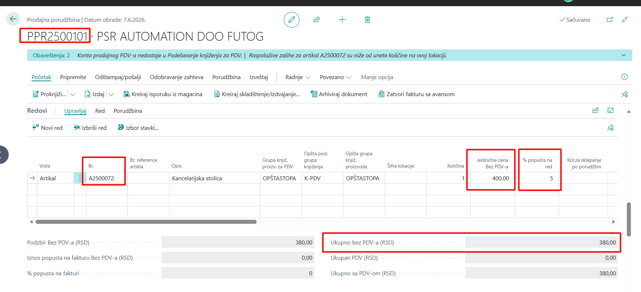
Task: Click the Jedinična cena cell 400,00
Action: pos(493,178)
